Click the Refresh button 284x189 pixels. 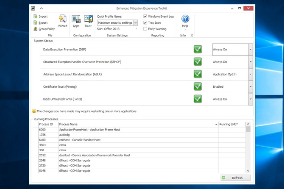[x=235, y=178]
